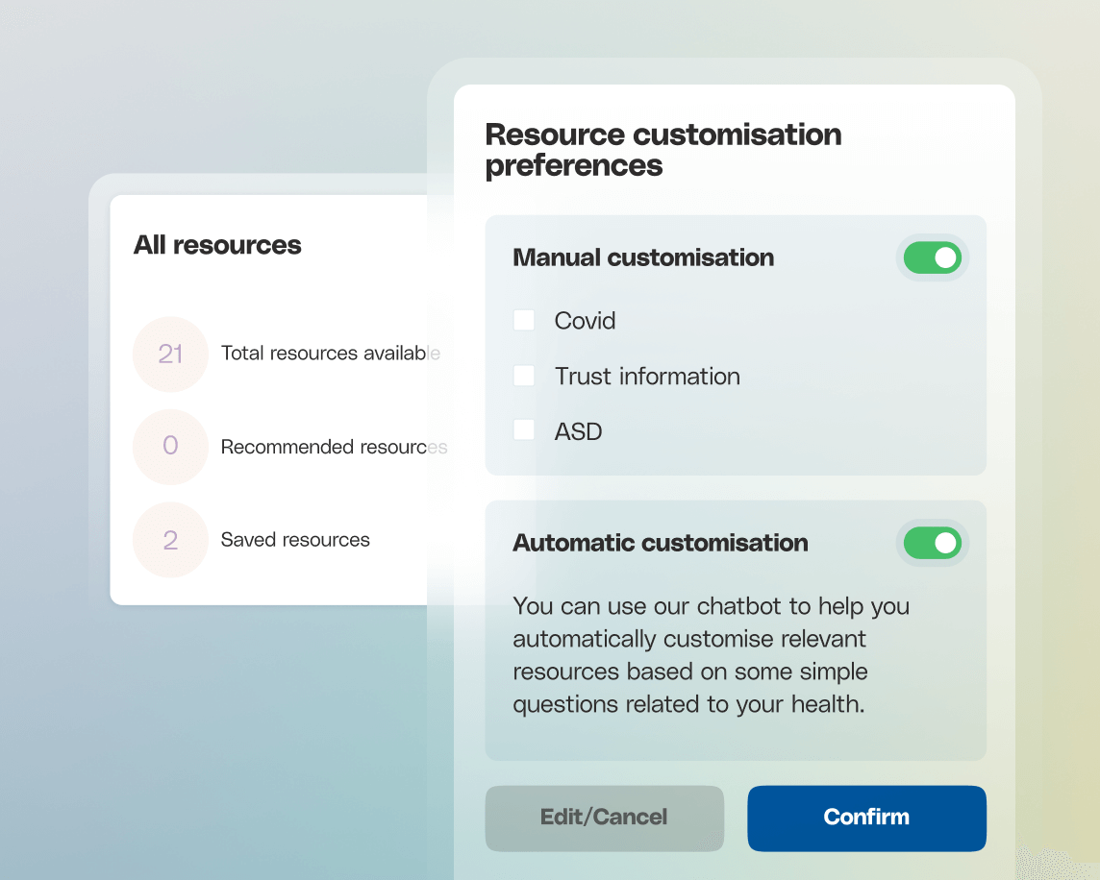Click the Confirm button
1100x880 pixels.
point(866,819)
